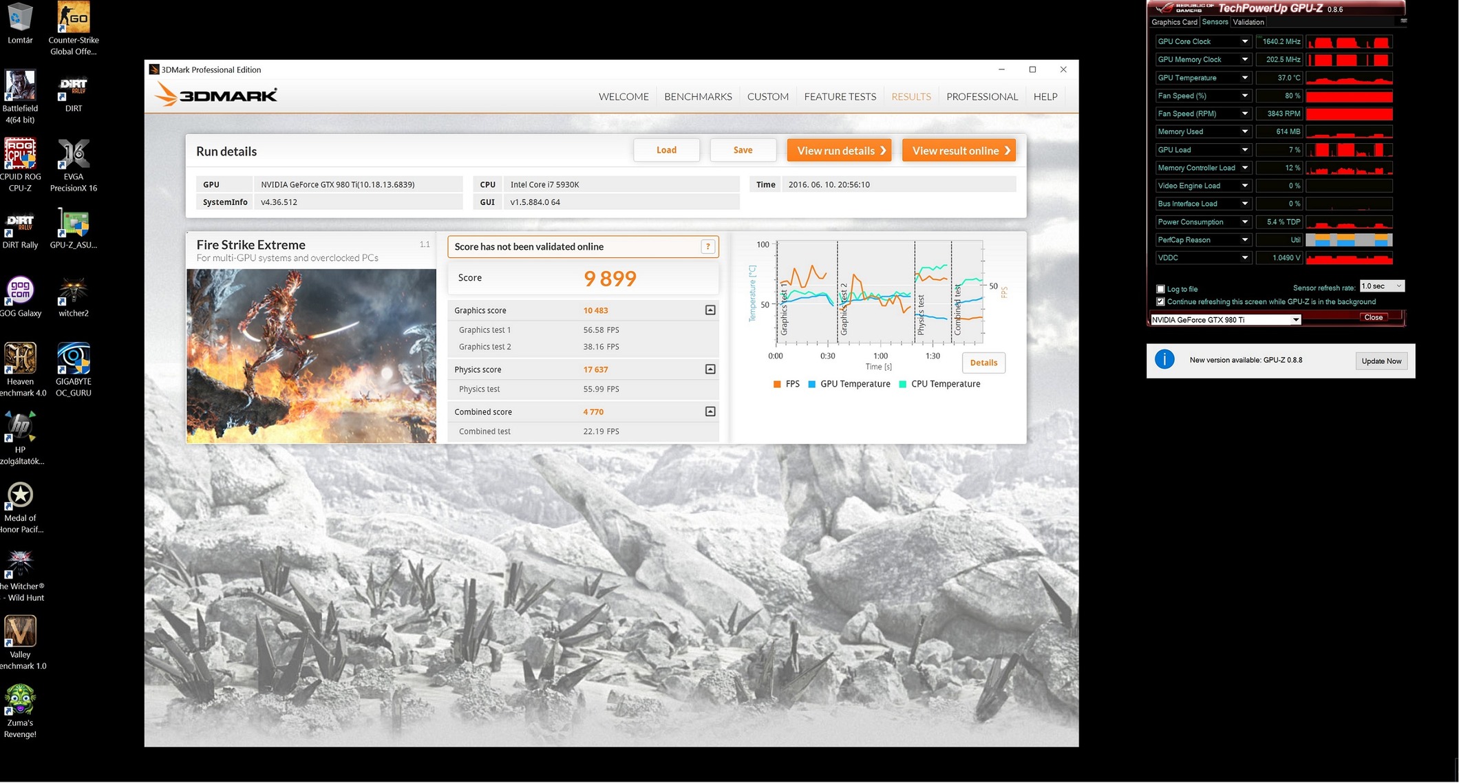Open Valley Benchmark 1.0 desktop icon
This screenshot has width=1459, height=783.
tap(20, 642)
